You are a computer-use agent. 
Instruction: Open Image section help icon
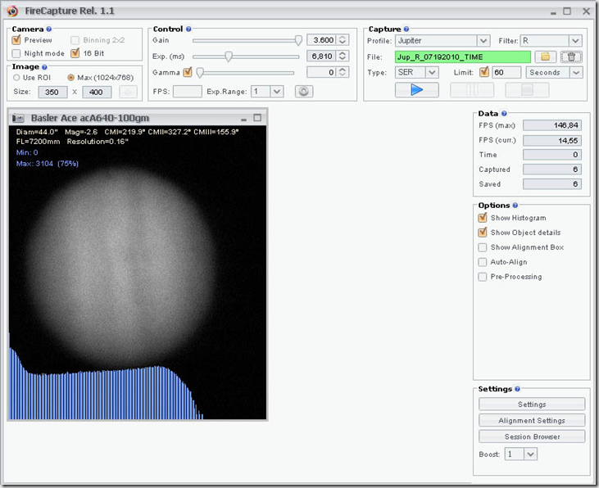(x=44, y=67)
